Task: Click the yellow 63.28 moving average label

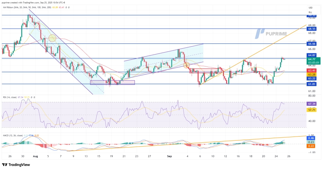Action: point(312,75)
